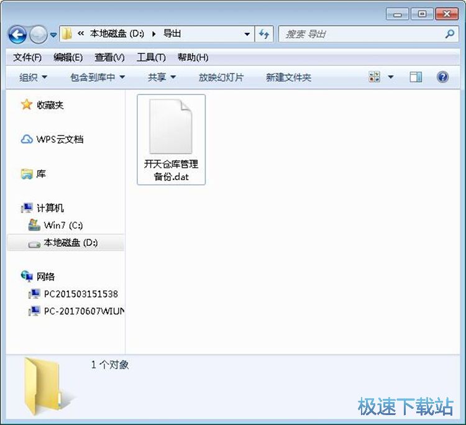This screenshot has height=425, width=466.
Task: Select 本地磁盘 (D:) in the address path
Action: pyautogui.click(x=117, y=34)
